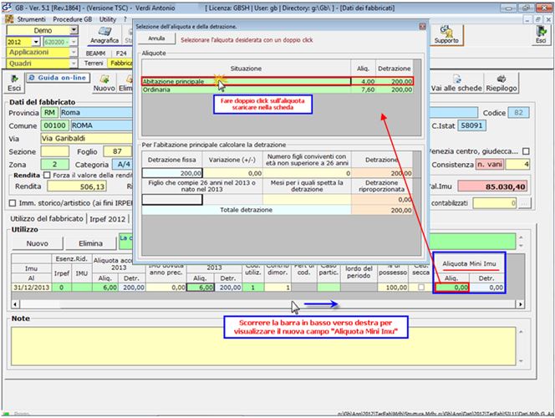Click inside the yellow Note text area
This screenshot has height=418, width=555.
pos(263,346)
